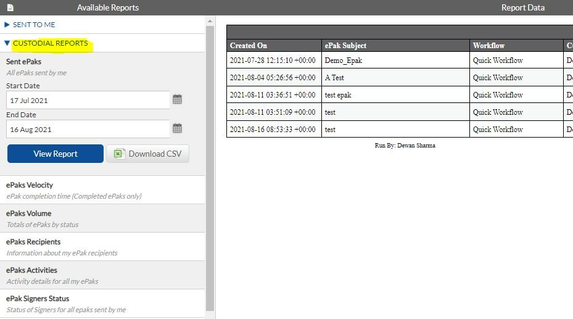The width and height of the screenshot is (573, 319).
Task: Click the ePak Subject column header
Action: click(x=395, y=45)
